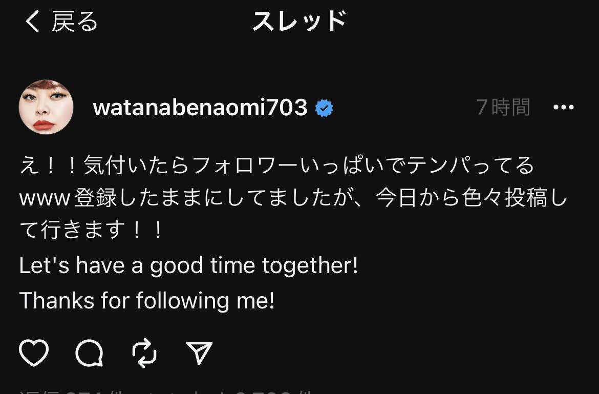Tap the back chevron arrow

click(32, 21)
